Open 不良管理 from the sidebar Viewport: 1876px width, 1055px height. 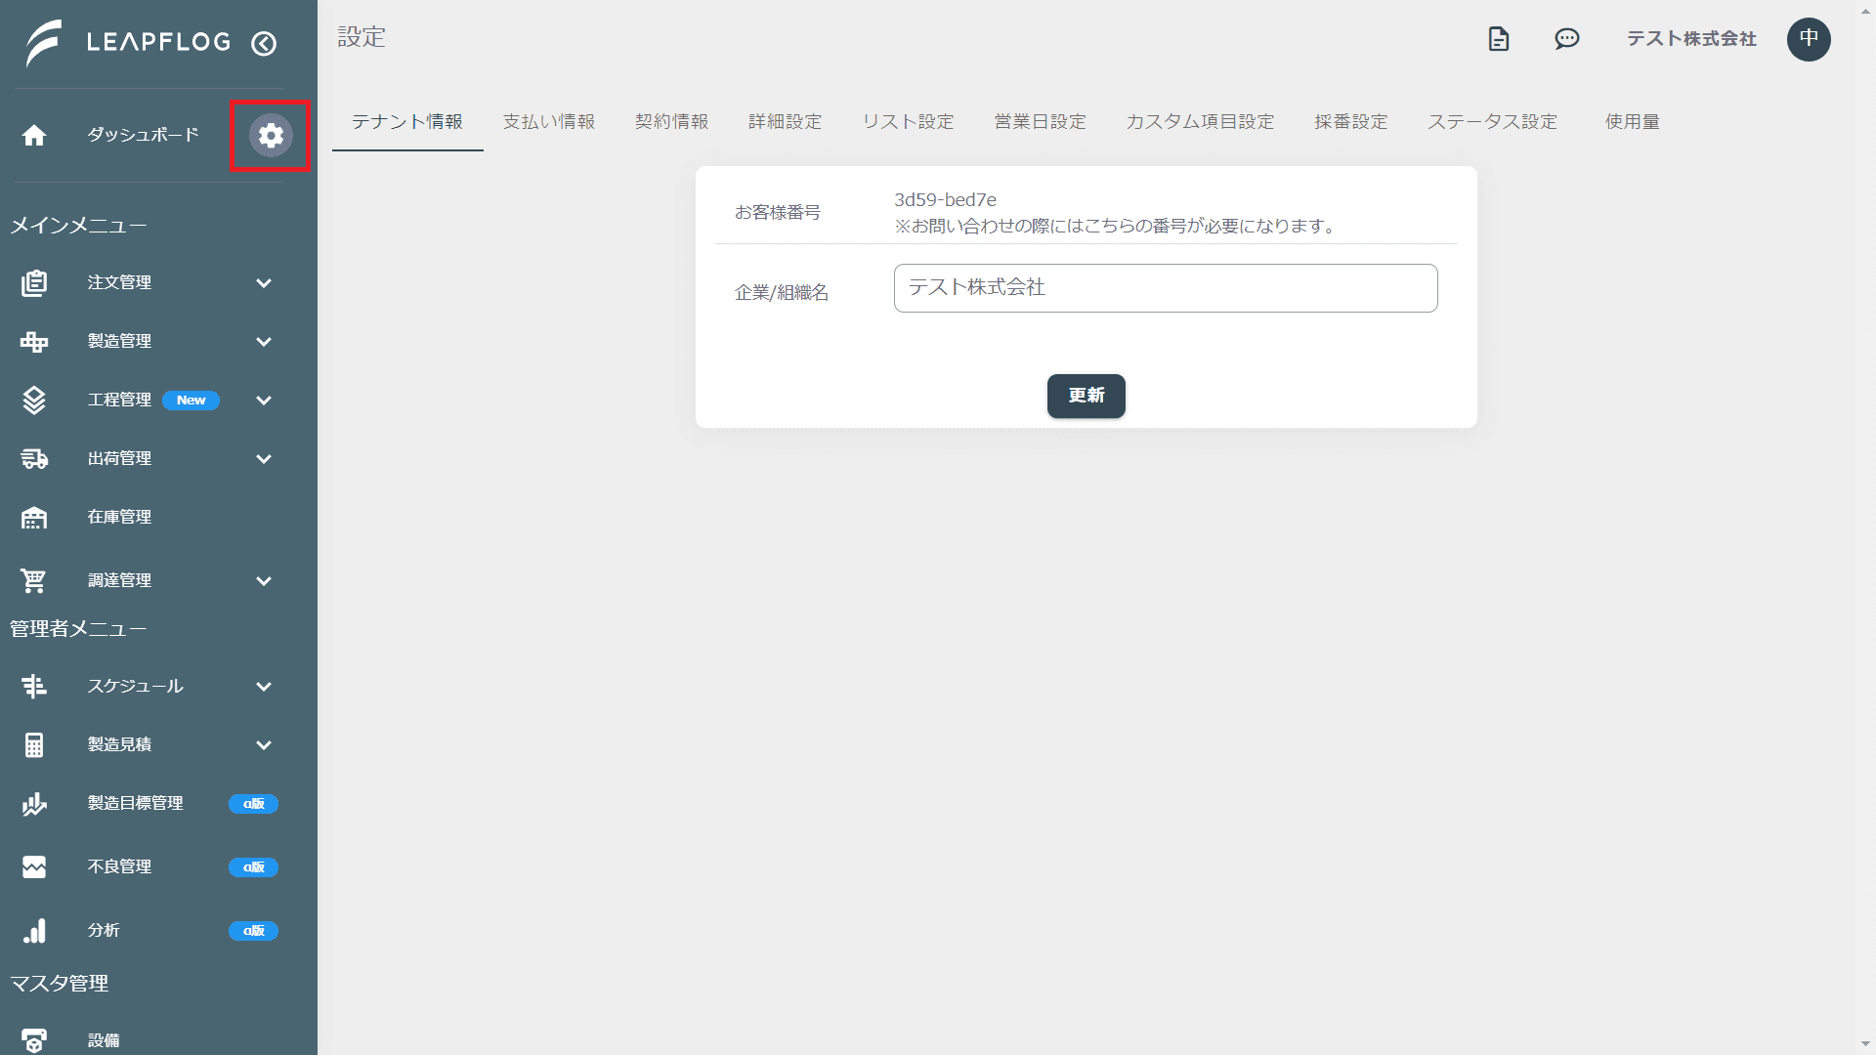(x=119, y=866)
